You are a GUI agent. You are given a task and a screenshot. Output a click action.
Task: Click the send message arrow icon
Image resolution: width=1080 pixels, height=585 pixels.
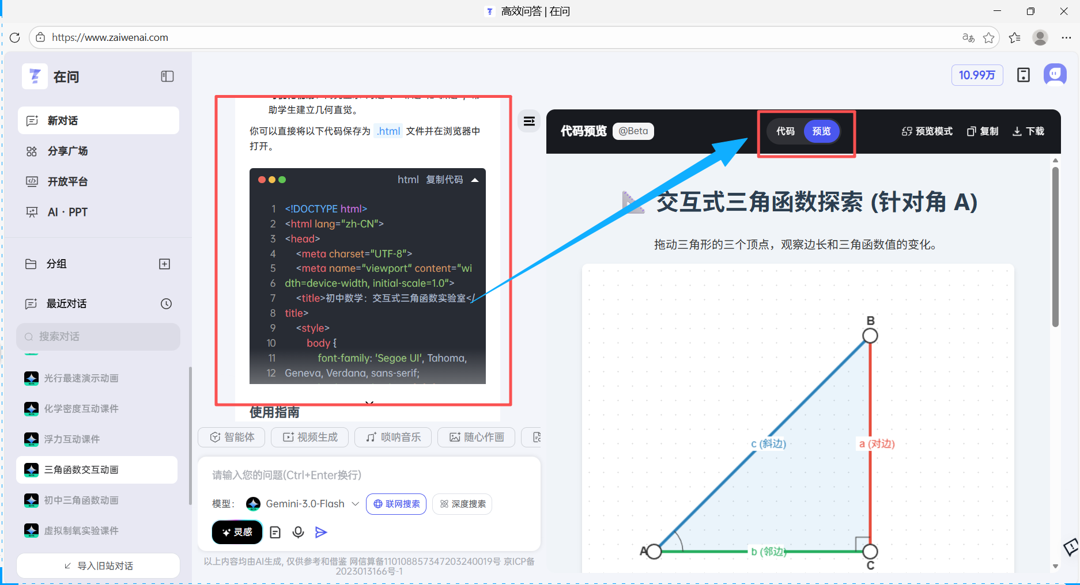(321, 532)
